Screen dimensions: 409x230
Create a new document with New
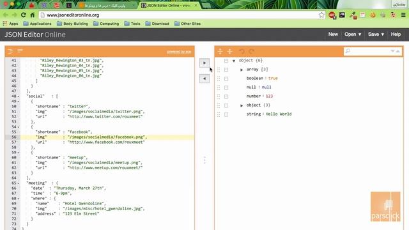(333, 34)
